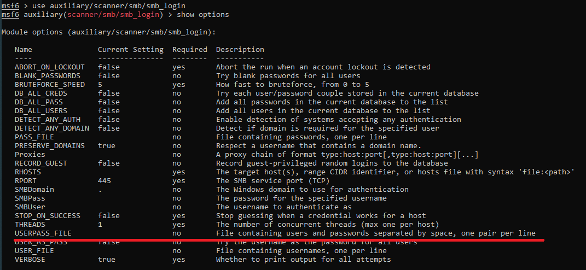This screenshot has width=586, height=270.
Task: Click the USERPASS_FILE option name
Action: click(43, 233)
